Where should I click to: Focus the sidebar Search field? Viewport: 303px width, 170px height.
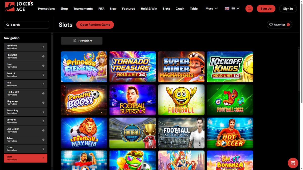[27, 25]
